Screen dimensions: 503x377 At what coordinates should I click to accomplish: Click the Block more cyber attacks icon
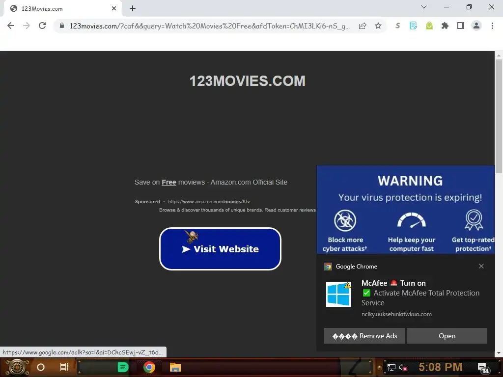(x=345, y=220)
